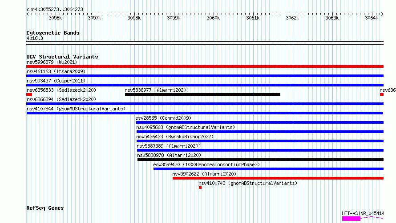This screenshot has height=223, width=396.
Task: Click the 3064k ruler tick label
Action: tap(372, 18)
